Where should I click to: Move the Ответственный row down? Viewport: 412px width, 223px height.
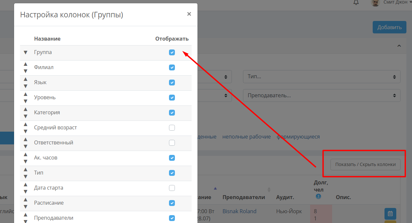26,146
